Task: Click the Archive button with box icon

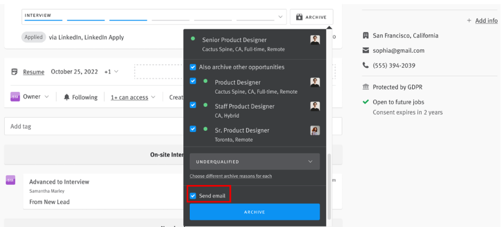Action: [x=311, y=17]
